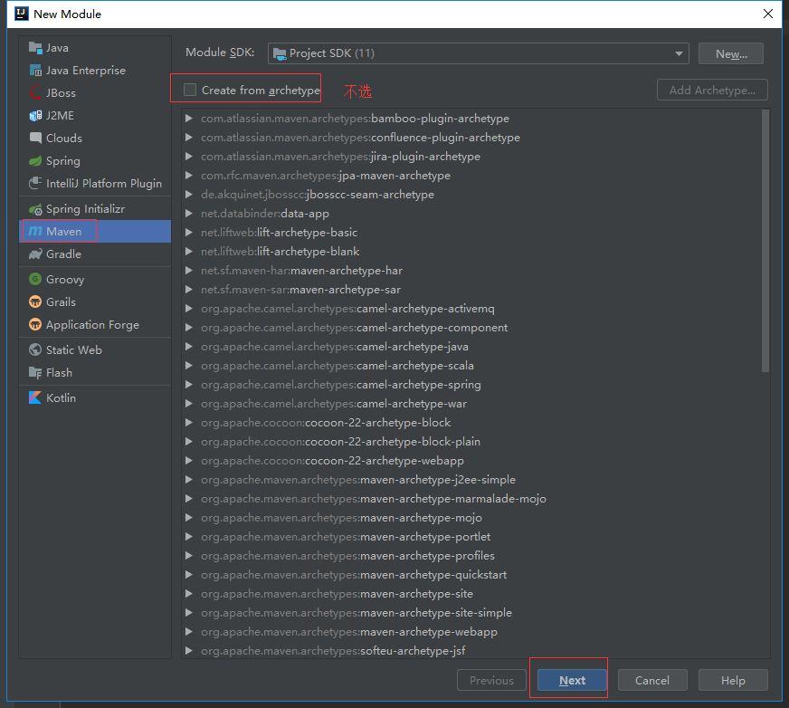Click the Gradle elephant icon
This screenshot has width=789, height=708.
click(x=35, y=254)
